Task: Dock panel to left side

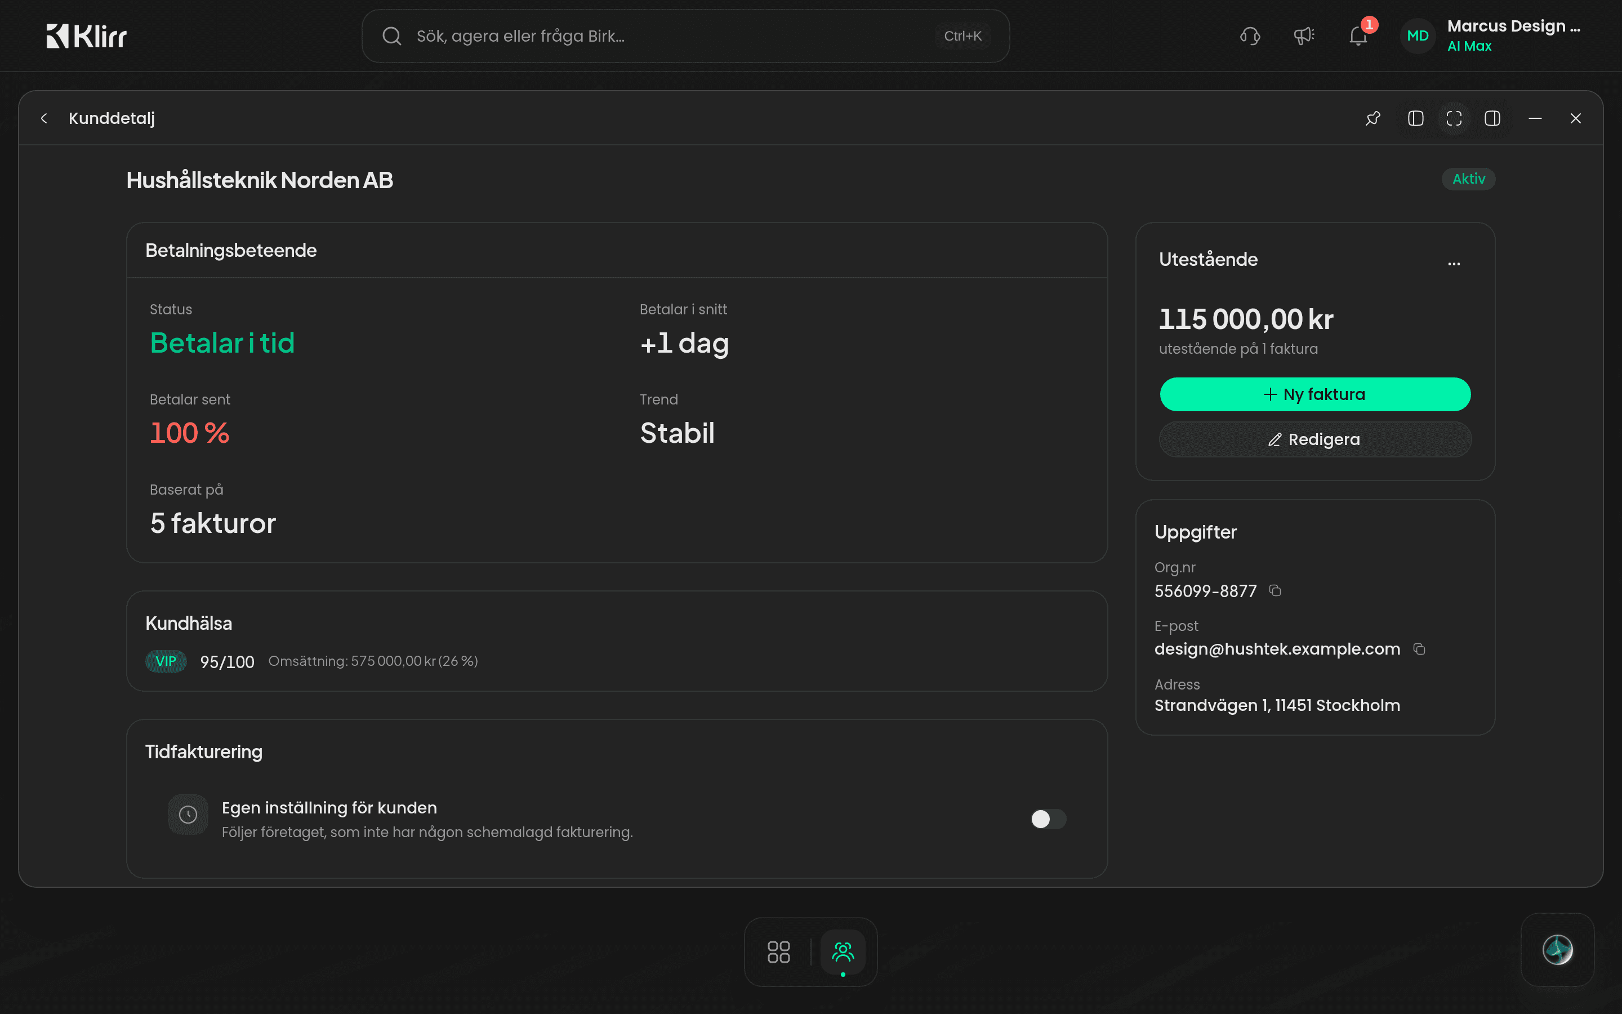Action: coord(1415,119)
